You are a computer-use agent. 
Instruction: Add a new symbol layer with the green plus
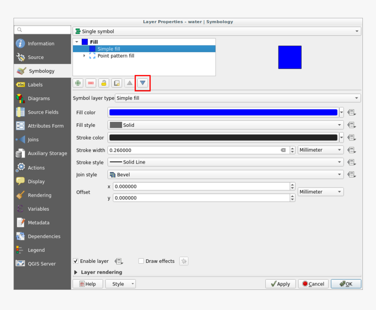coord(78,83)
